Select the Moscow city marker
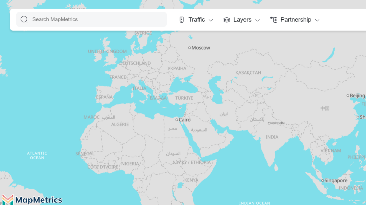 coord(190,48)
